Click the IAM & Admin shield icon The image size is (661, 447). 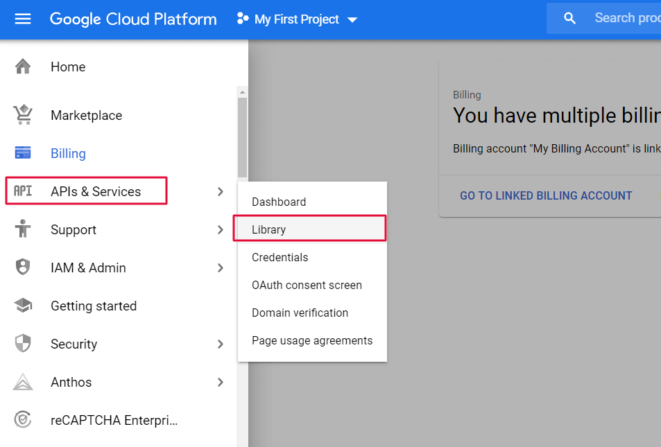[x=23, y=268]
